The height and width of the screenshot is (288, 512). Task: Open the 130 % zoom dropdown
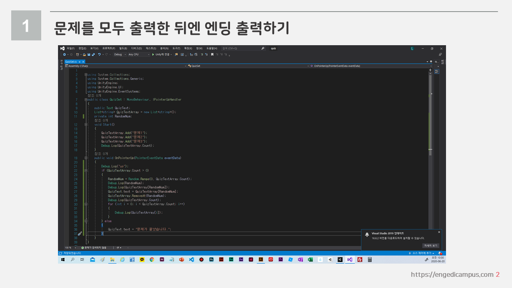[x=71, y=248]
